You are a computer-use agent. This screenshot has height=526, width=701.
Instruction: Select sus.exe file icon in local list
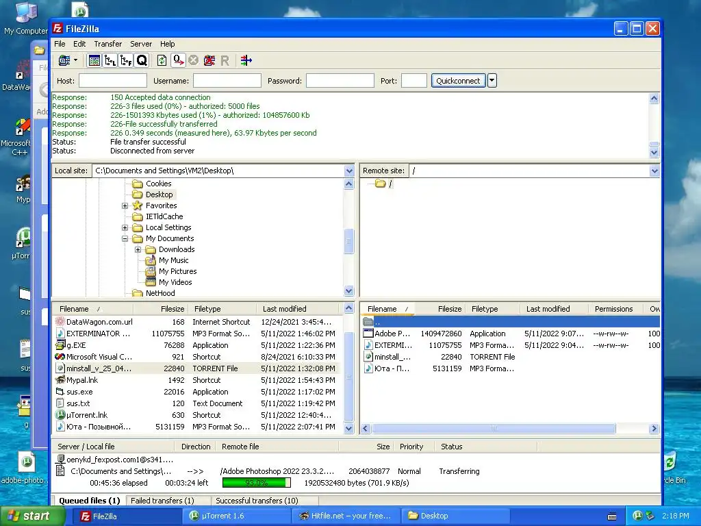point(60,392)
